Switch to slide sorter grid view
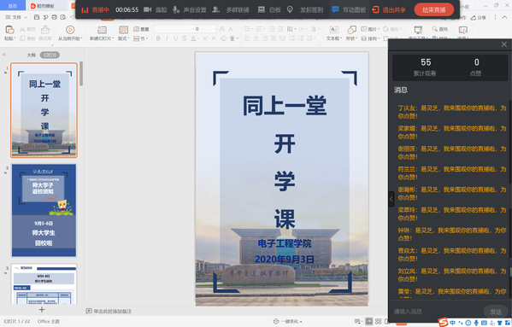Screen dimensions: 512x327 click(378, 322)
